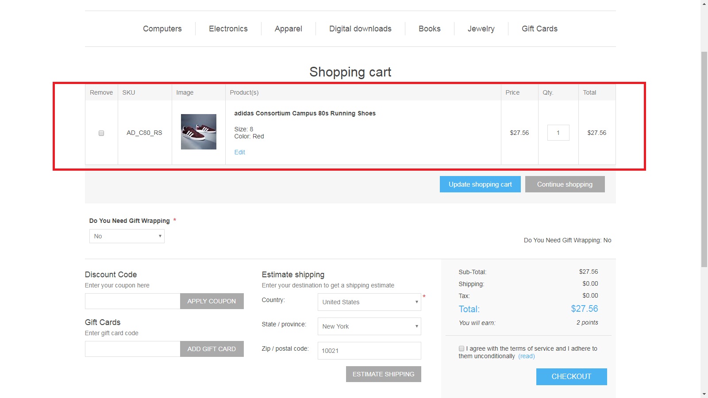The height and width of the screenshot is (398, 708).
Task: Click the Estimate shipping heading
Action: point(293,275)
